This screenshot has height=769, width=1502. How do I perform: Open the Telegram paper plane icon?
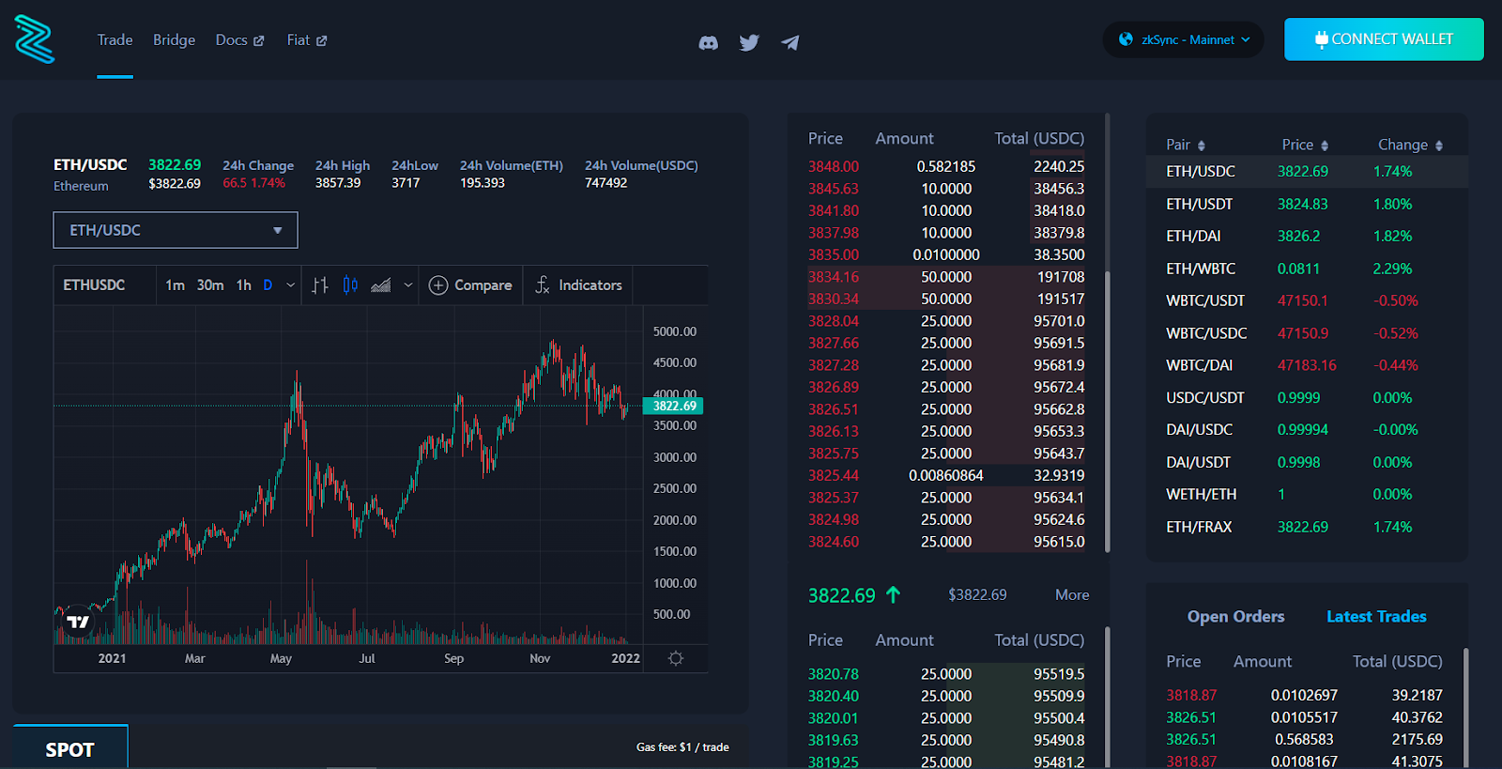790,43
